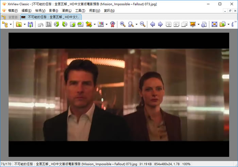Click the 73/170 file counter
The image size is (238, 167).
pos(6,164)
